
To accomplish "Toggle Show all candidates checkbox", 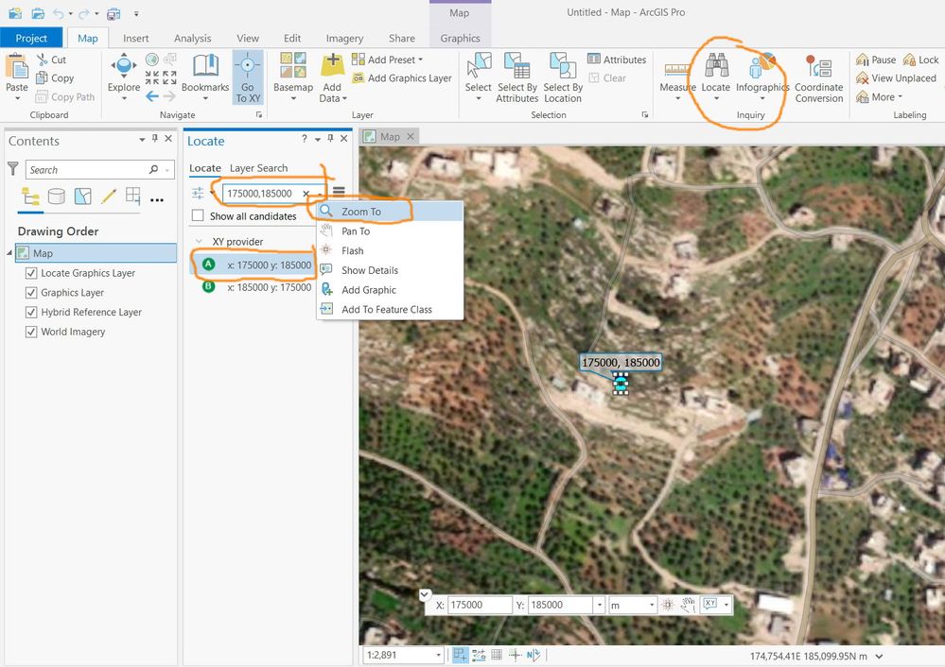I will pos(198,215).
